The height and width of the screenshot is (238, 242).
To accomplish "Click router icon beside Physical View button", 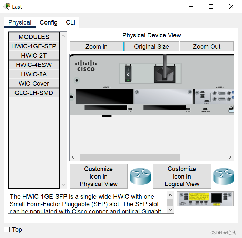I will point(140,176).
